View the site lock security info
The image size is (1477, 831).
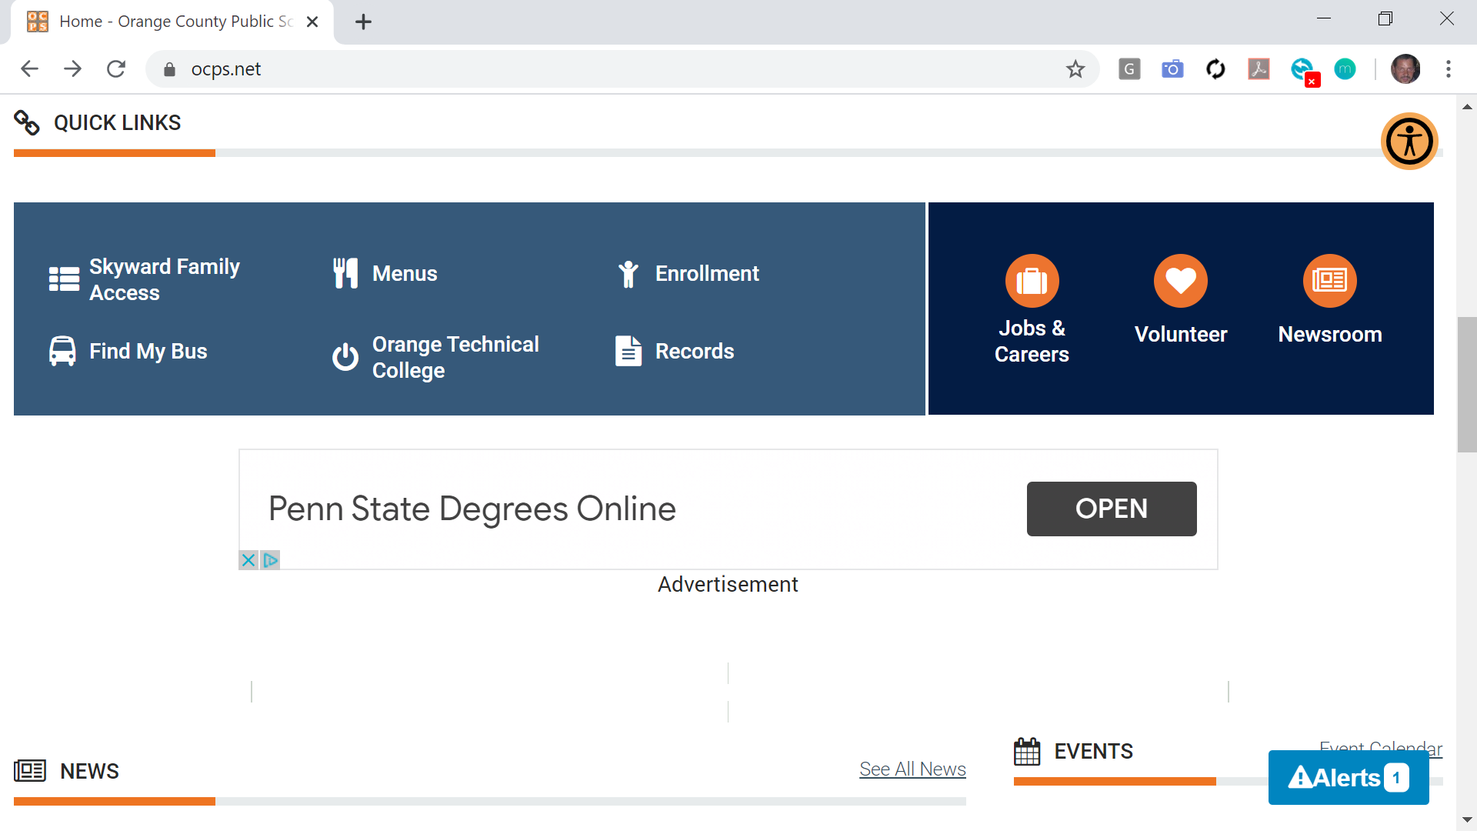point(169,69)
